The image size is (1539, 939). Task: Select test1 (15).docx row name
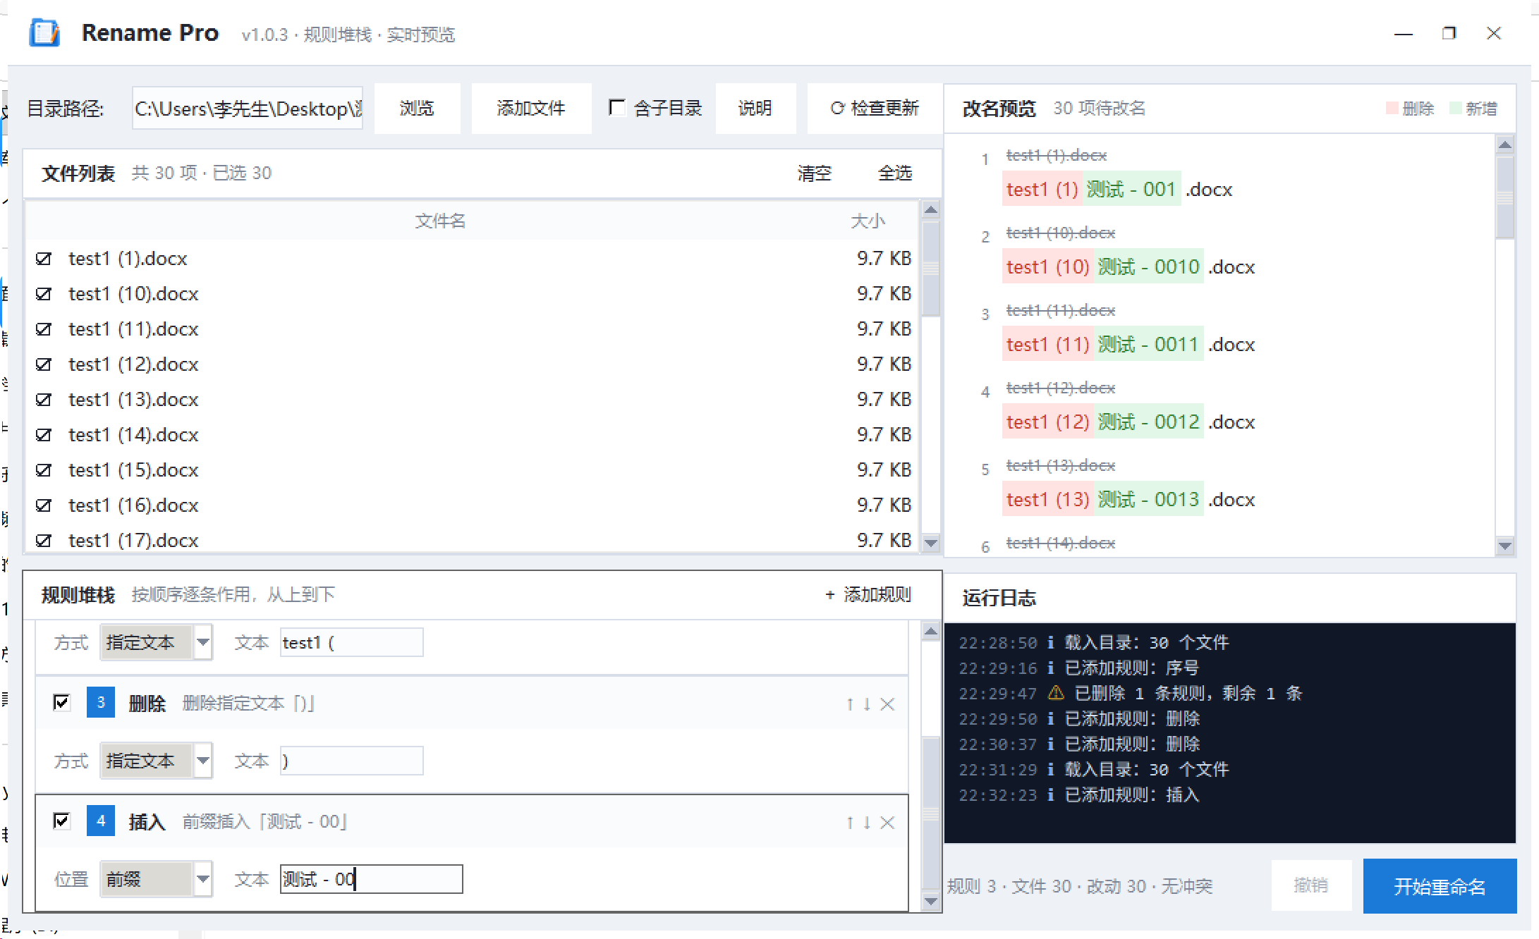pyautogui.click(x=133, y=470)
